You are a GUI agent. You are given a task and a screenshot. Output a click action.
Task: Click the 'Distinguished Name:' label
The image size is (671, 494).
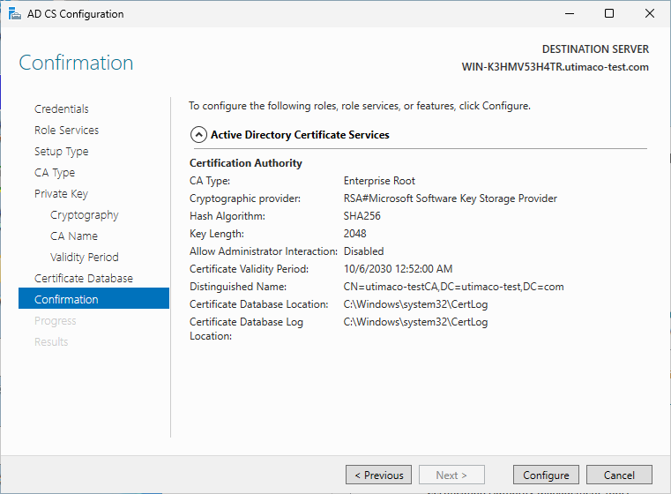pyautogui.click(x=238, y=287)
